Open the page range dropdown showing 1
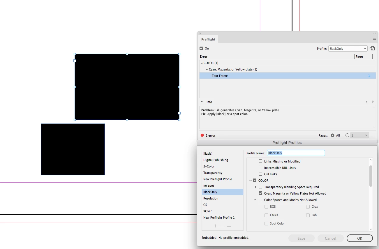The width and height of the screenshot is (379, 249). 359,135
